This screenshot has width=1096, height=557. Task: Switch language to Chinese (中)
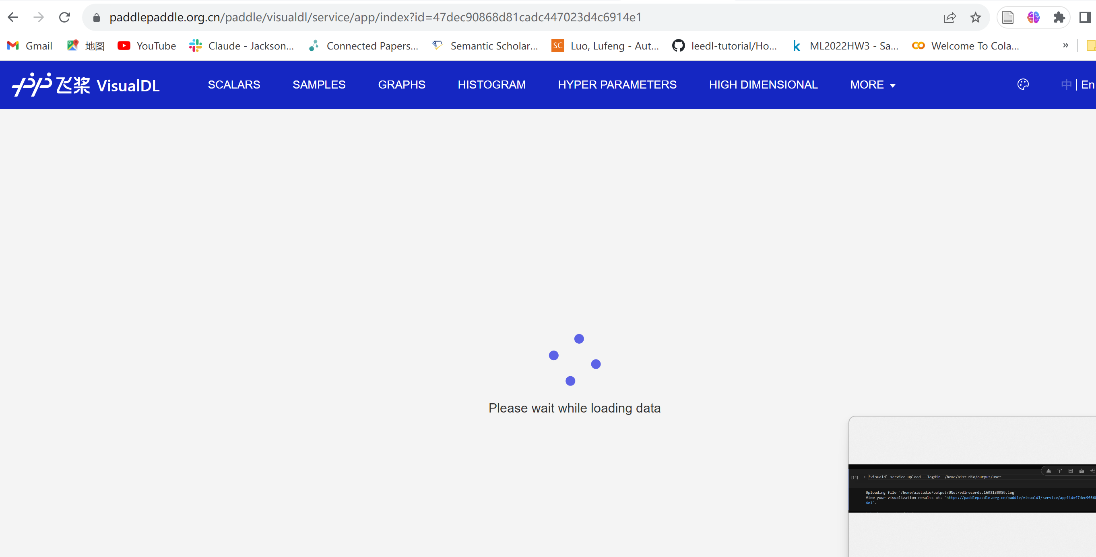coord(1066,85)
